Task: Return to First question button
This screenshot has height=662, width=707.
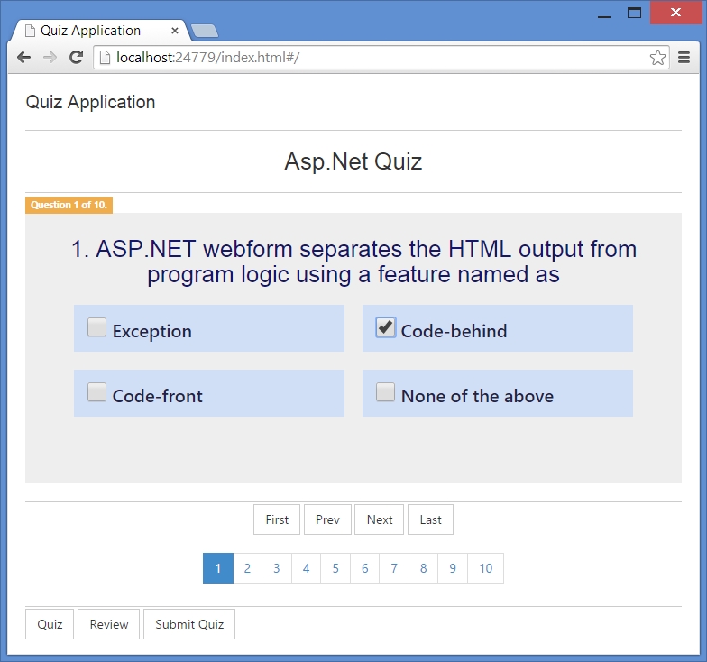Action: click(277, 519)
